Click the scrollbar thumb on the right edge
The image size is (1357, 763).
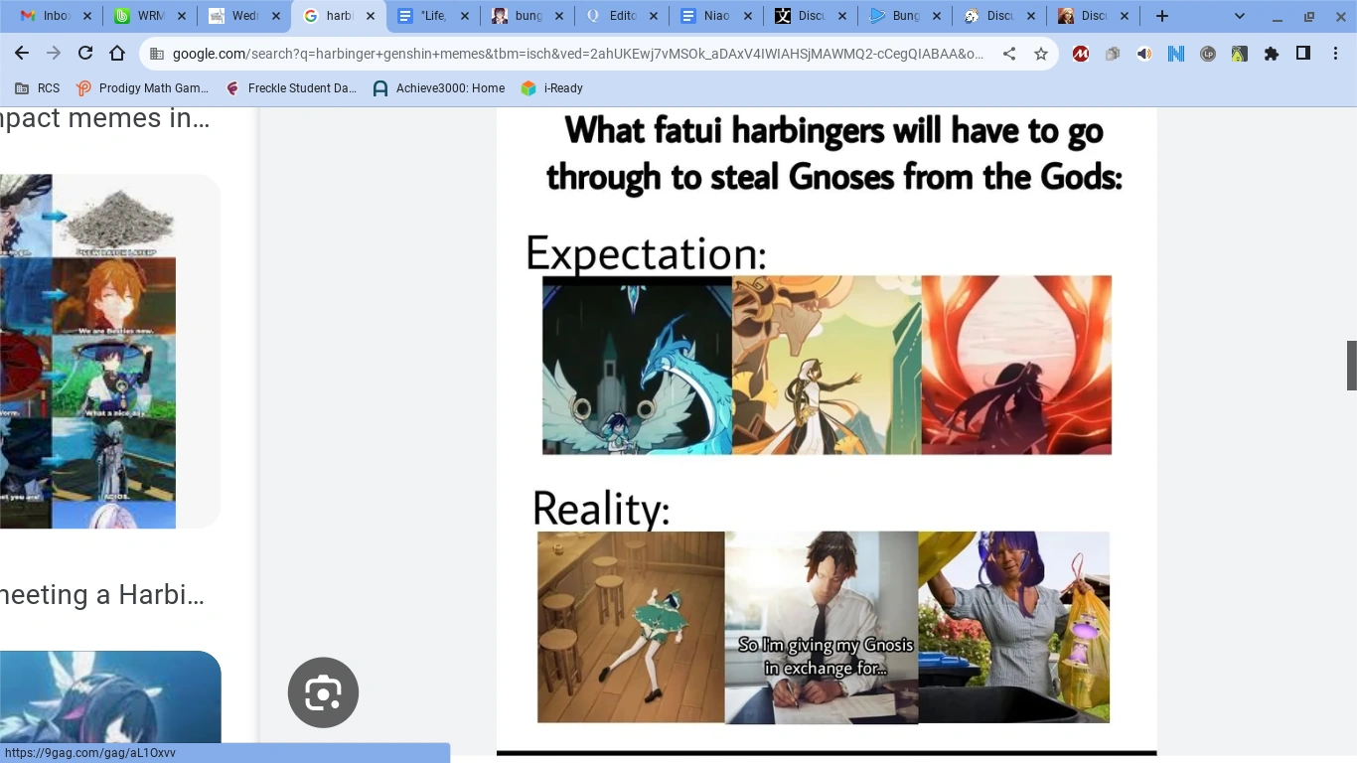click(x=1350, y=365)
